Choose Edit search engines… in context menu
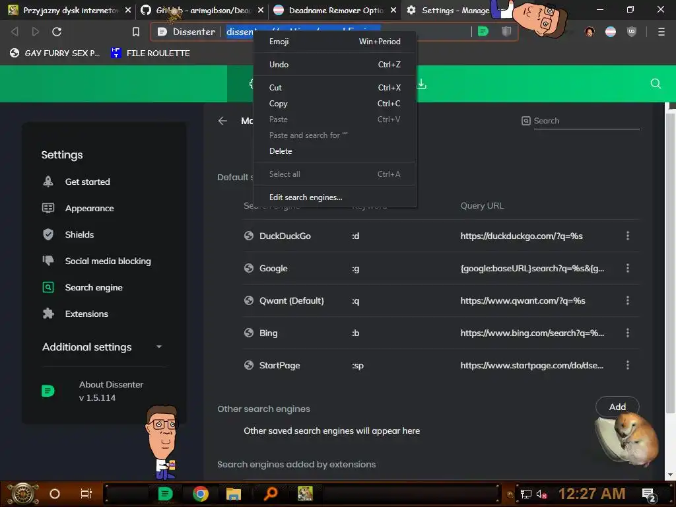This screenshot has height=507, width=676. pos(335,197)
